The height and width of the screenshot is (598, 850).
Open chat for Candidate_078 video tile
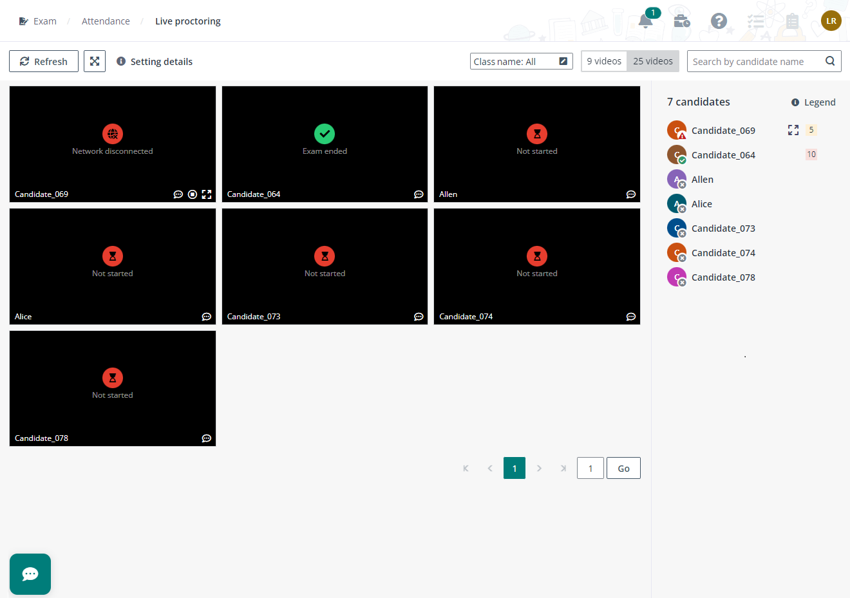pos(207,438)
